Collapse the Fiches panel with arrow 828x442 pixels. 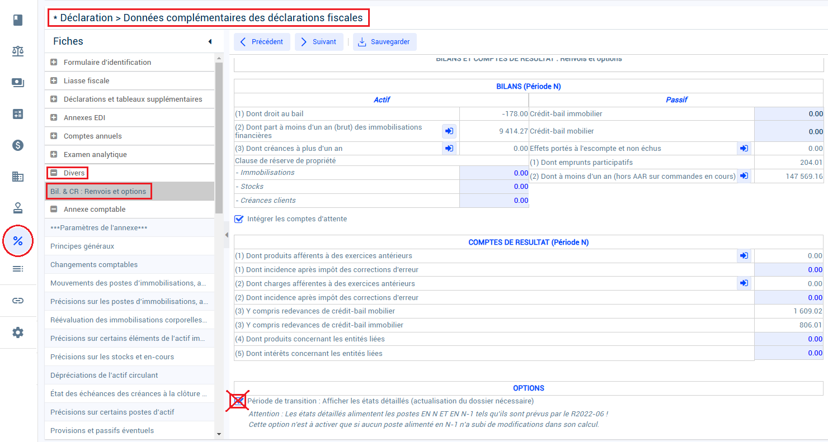(210, 41)
